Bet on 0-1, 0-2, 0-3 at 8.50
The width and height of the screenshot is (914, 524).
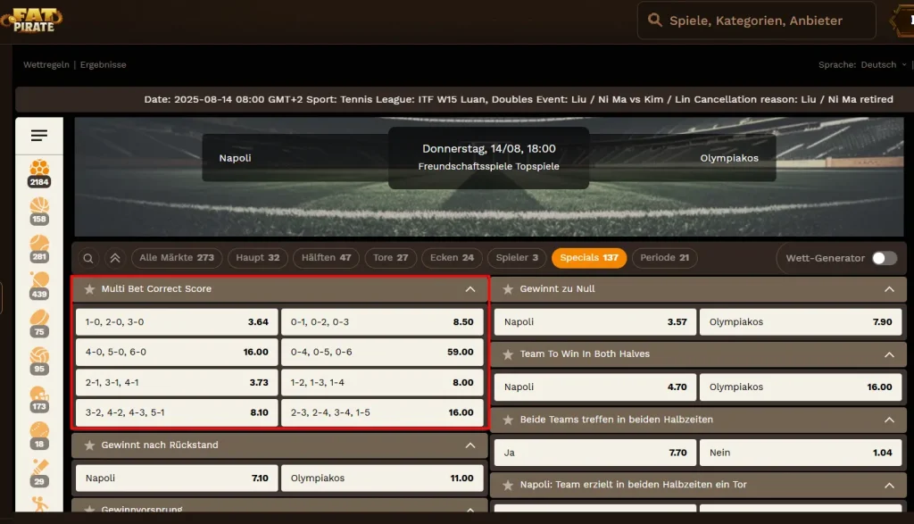click(x=382, y=321)
